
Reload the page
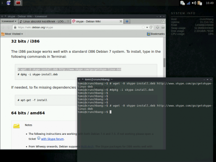pos(151,27)
